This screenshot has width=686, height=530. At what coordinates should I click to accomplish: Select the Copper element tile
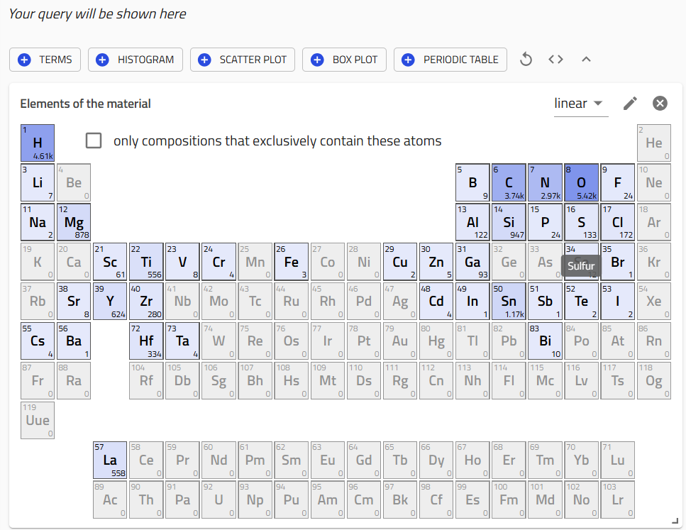(x=400, y=262)
